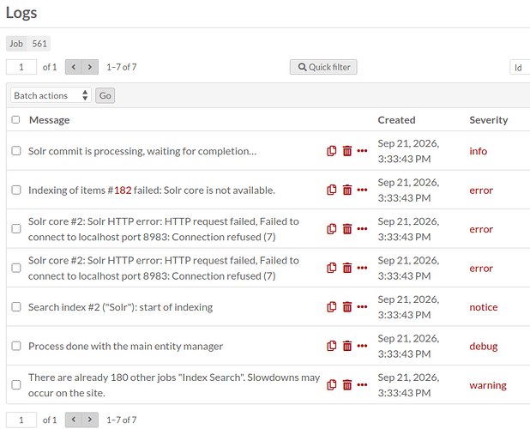
Task: Open the Id sort dropdown
Action: pyautogui.click(x=520, y=67)
